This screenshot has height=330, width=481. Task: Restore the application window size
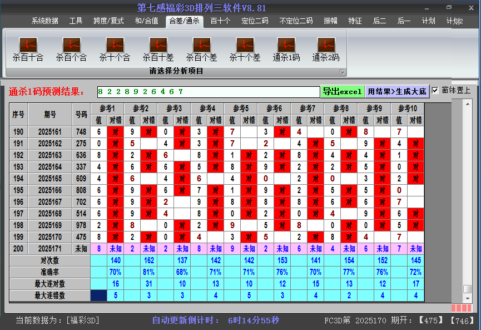[x=449, y=7]
